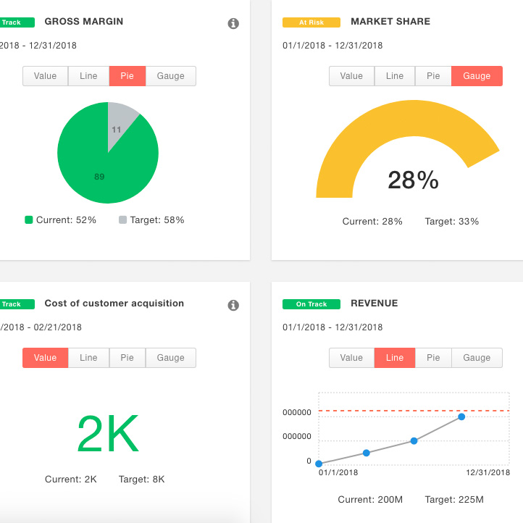The height and width of the screenshot is (523, 523).
Task: Click the MARKET SHARE title
Action: [390, 21]
